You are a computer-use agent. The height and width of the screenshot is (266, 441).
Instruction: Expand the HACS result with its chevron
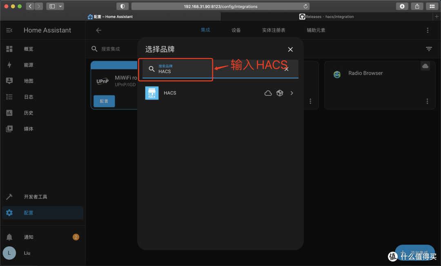[292, 93]
